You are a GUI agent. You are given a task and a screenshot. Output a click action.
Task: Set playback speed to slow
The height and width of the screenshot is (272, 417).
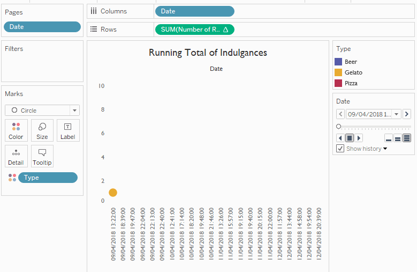point(388,138)
